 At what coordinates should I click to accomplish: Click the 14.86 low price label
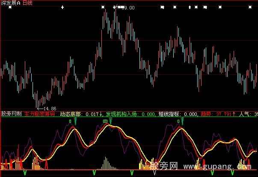50,109
